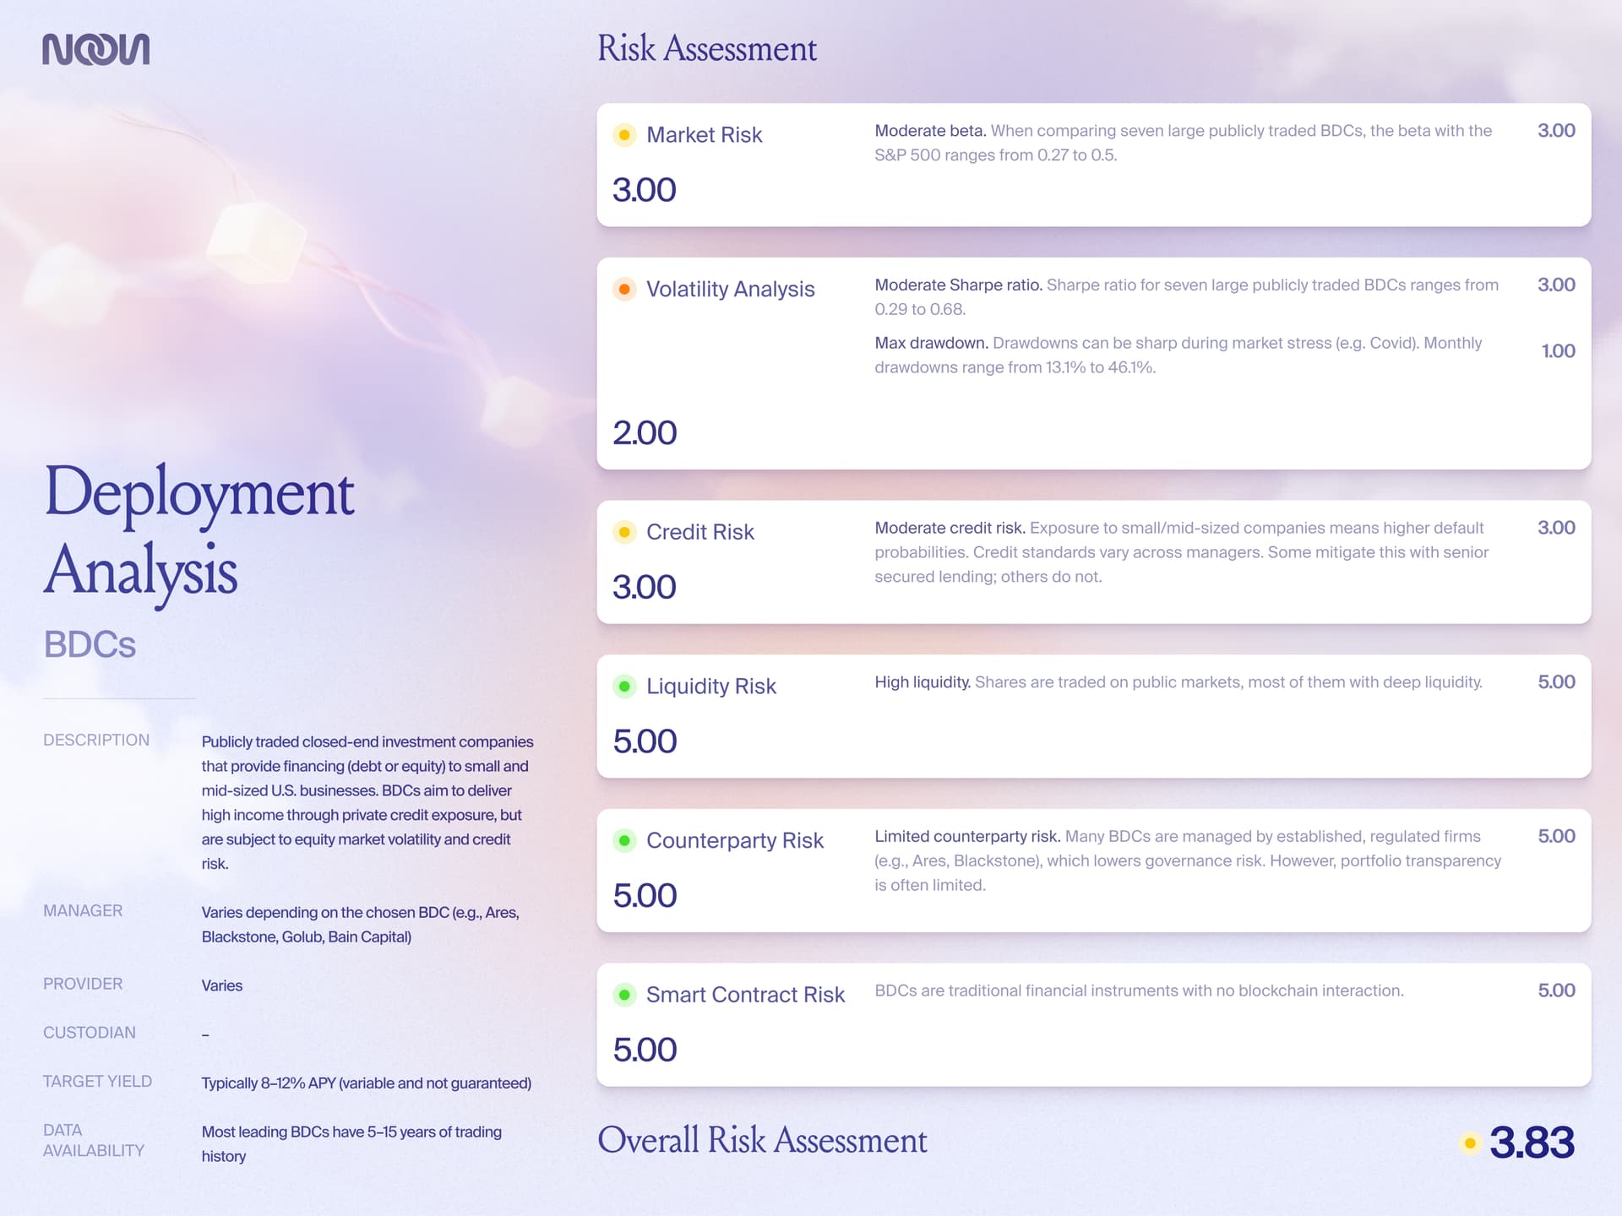Click the PROVIDER label

(83, 985)
